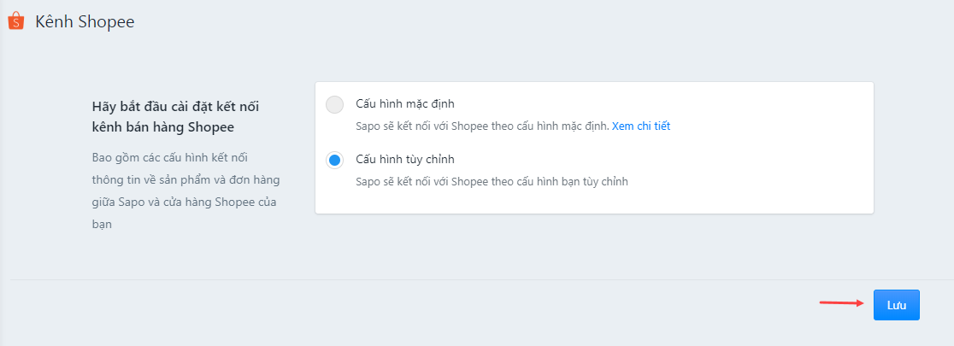954x346 pixels.
Task: Click the 'Cấu hình tùy chỉnh' option label
Action: pyautogui.click(x=405, y=159)
